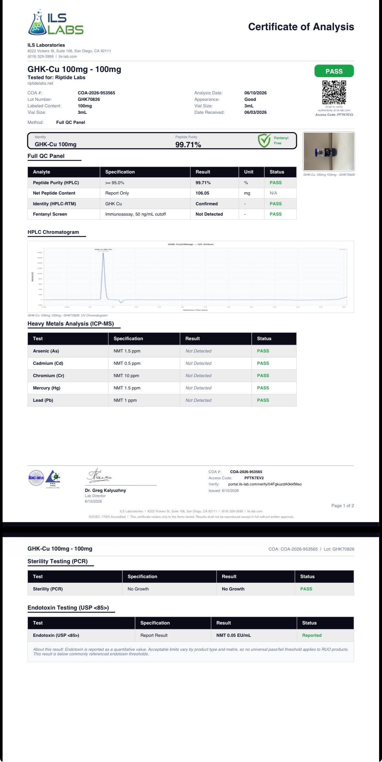382x762 pixels.
Task: Click the ilac-MRA accreditation logo
Action: tap(36, 478)
